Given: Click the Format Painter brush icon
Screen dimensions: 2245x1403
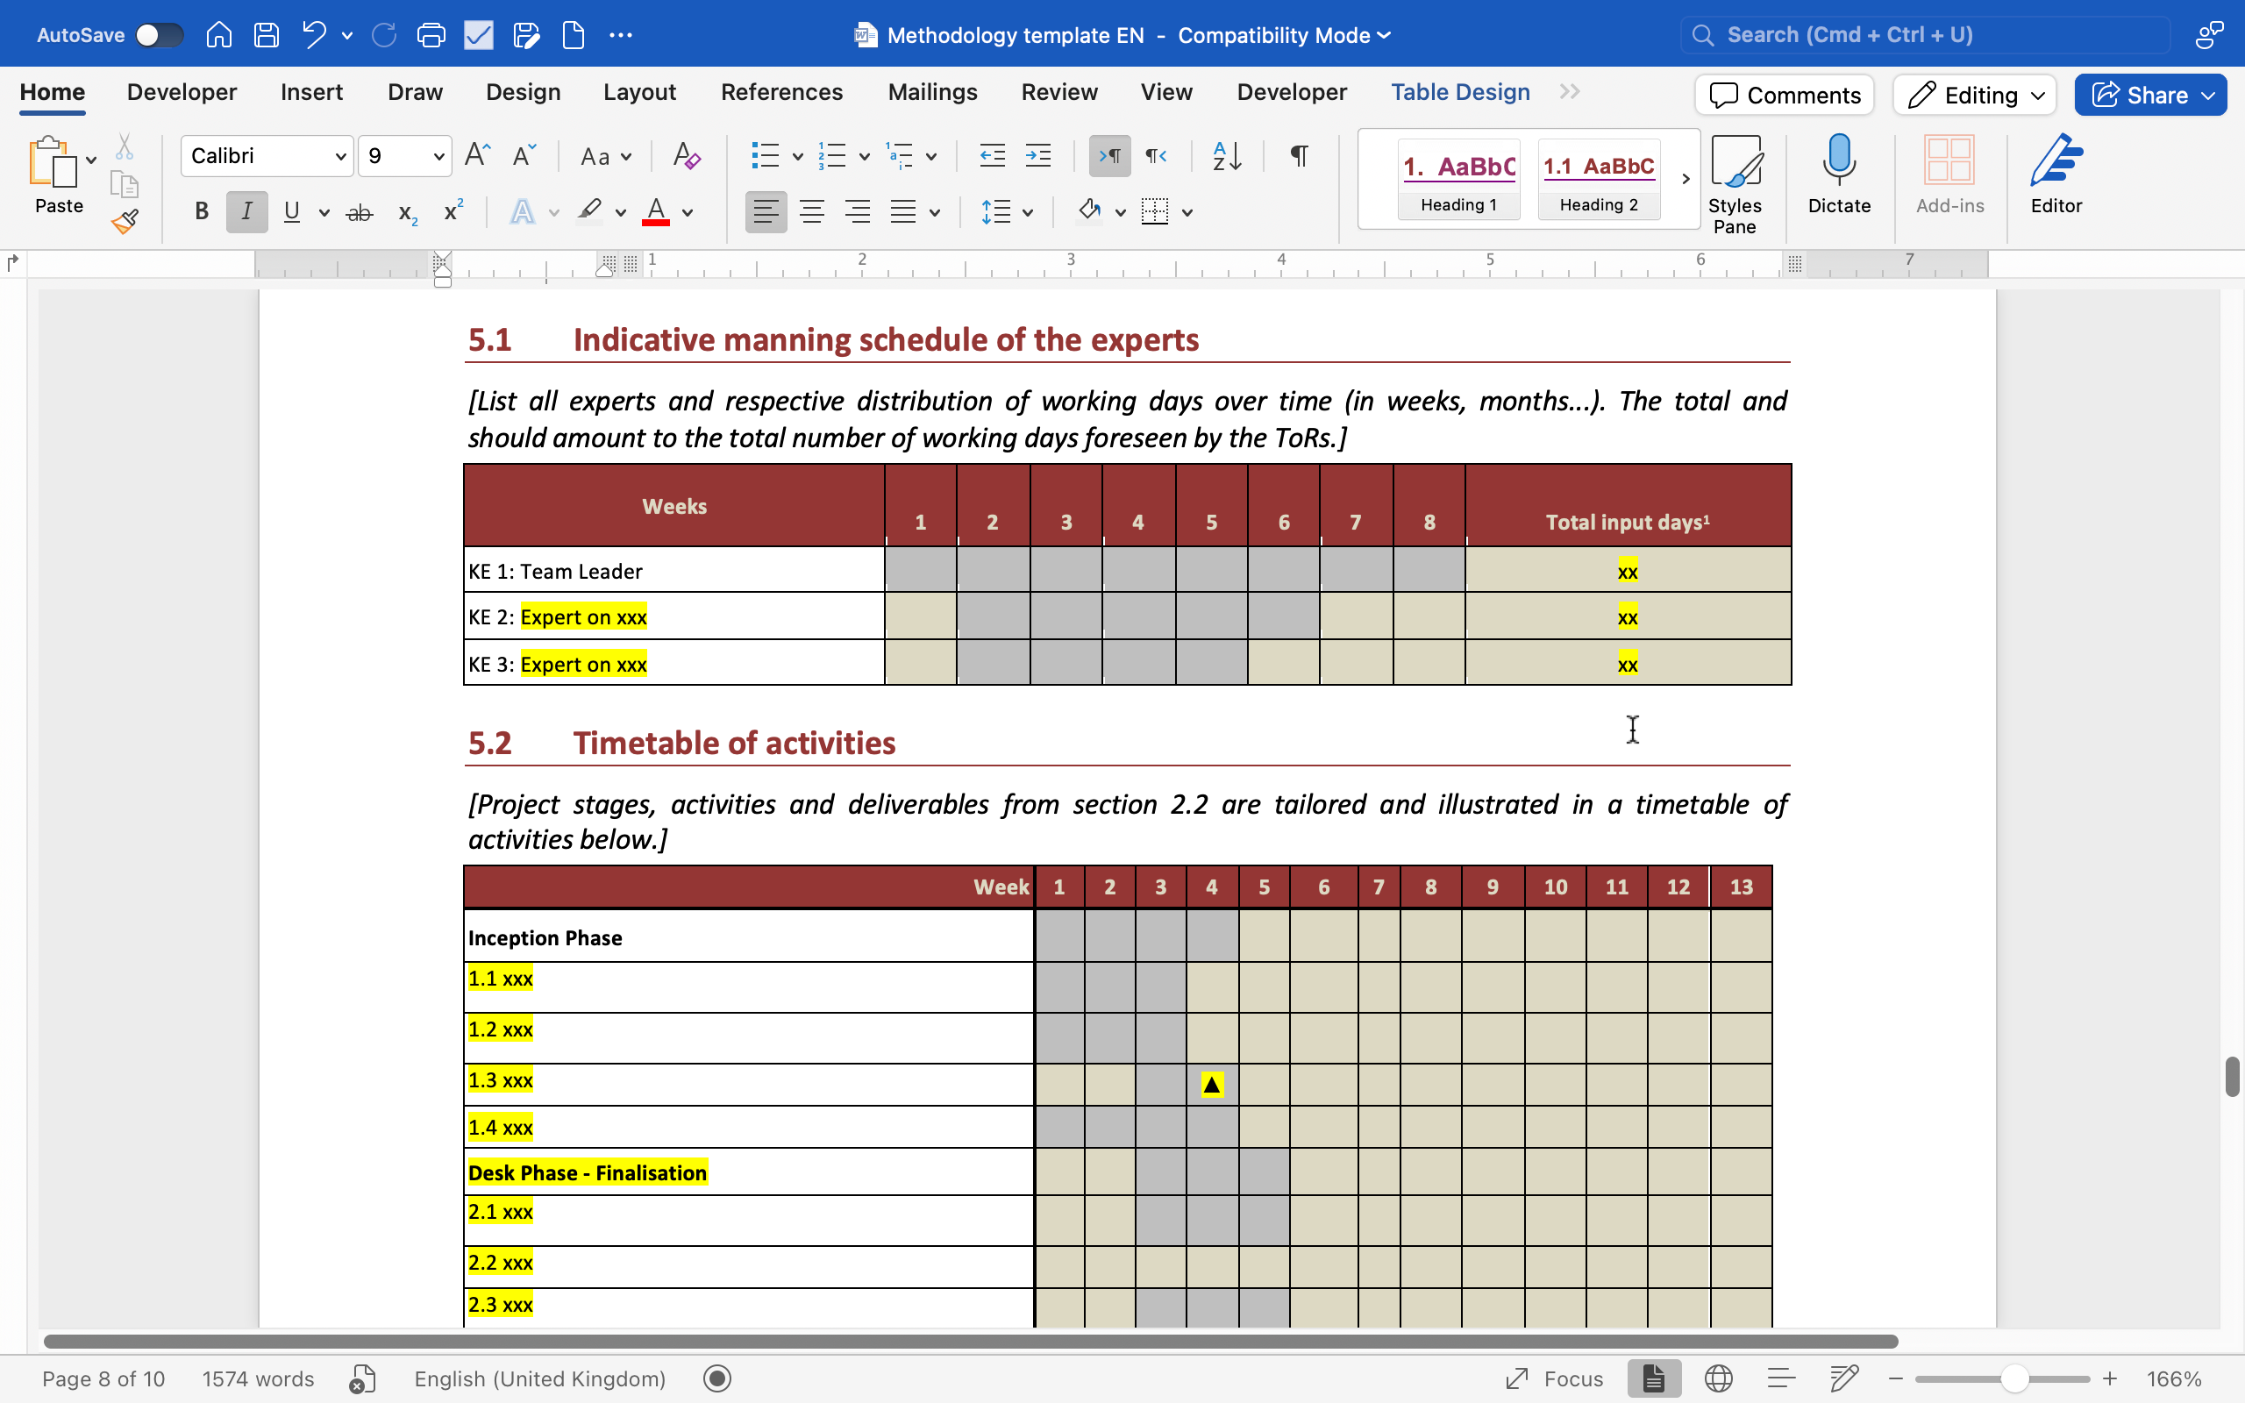Looking at the screenshot, I should click(125, 221).
